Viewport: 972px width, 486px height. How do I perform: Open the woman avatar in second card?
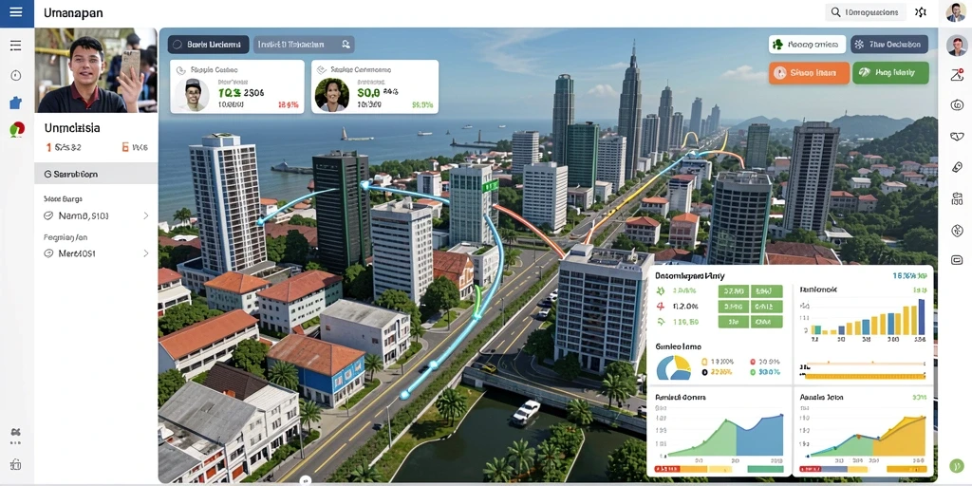point(332,94)
